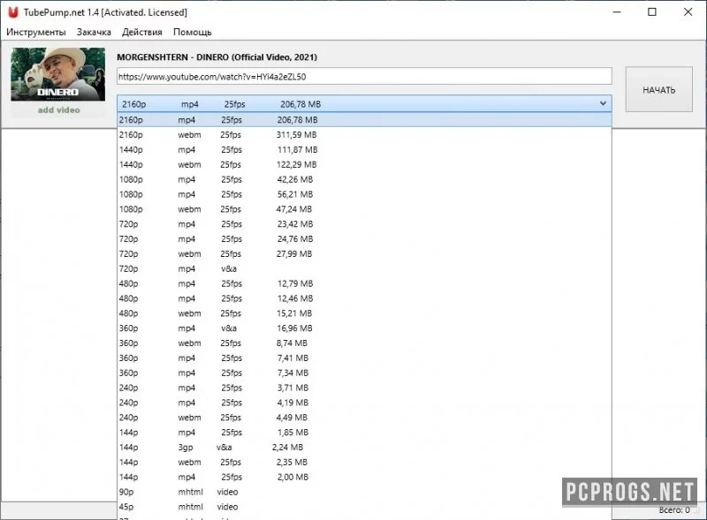707x520 pixels.
Task: Click the DINERO video thumbnail
Action: tap(58, 74)
